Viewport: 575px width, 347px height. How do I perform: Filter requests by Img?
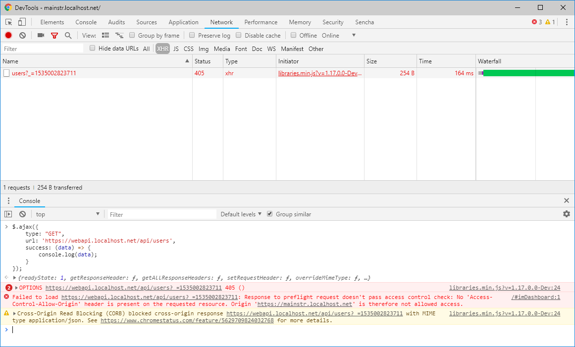(x=204, y=49)
